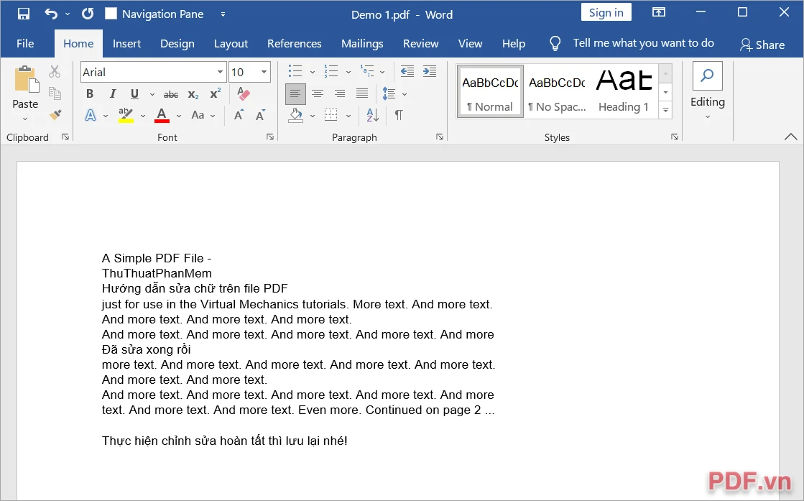Toggle the Navigation Pane checkbox
804x501 pixels.
(x=111, y=14)
